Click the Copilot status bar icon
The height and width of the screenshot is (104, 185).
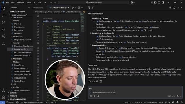[x=173, y=102]
